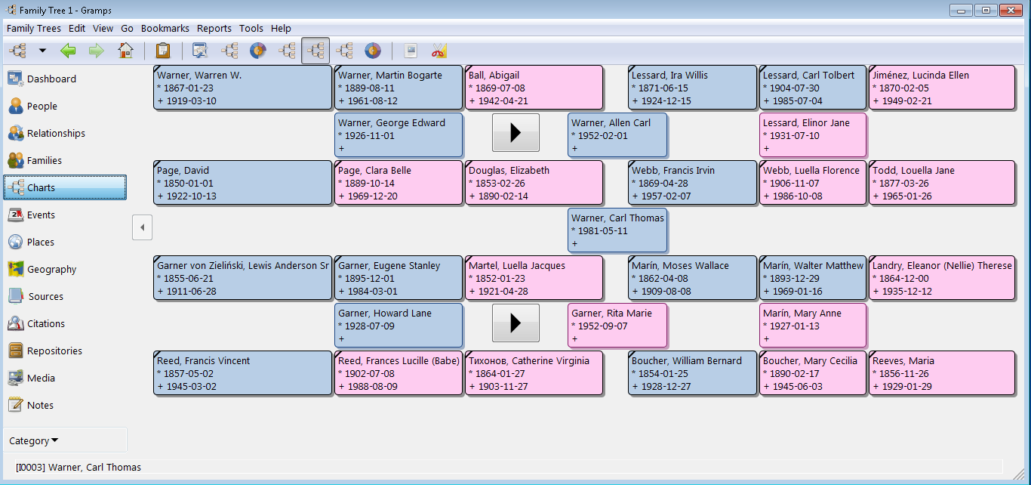Select Martel, Luella Jacques person box
This screenshot has width=1031, height=485.
point(534,278)
